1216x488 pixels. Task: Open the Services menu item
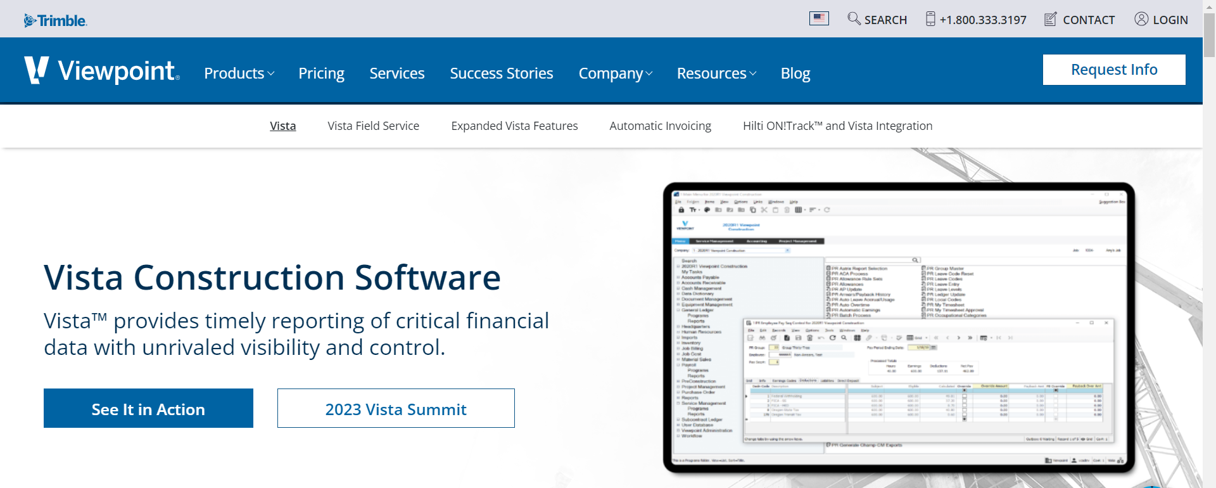point(397,74)
